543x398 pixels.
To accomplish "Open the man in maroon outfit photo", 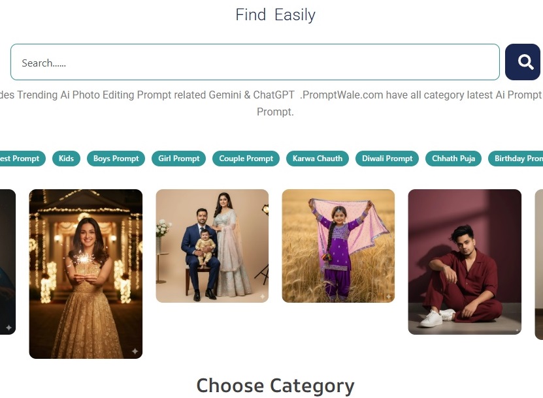I will pyautogui.click(x=465, y=262).
